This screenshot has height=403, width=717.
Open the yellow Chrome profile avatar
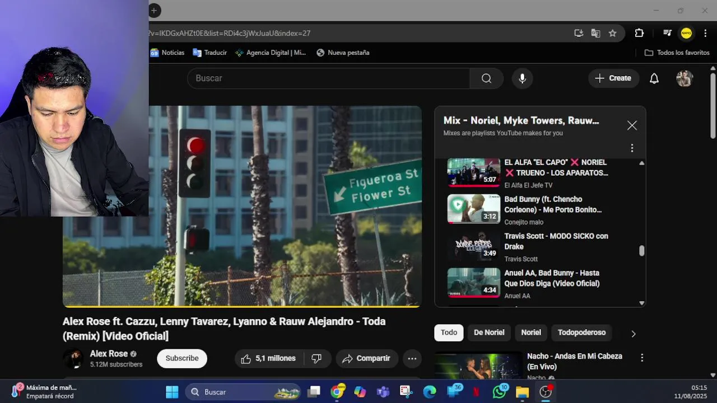coord(686,33)
